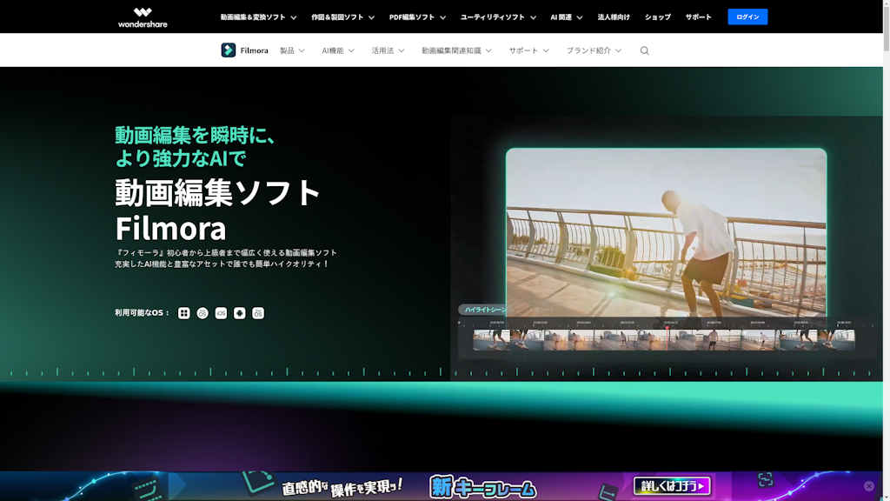Go to the ショップ menu item

click(657, 17)
